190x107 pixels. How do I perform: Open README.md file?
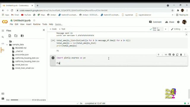(x=21, y=48)
